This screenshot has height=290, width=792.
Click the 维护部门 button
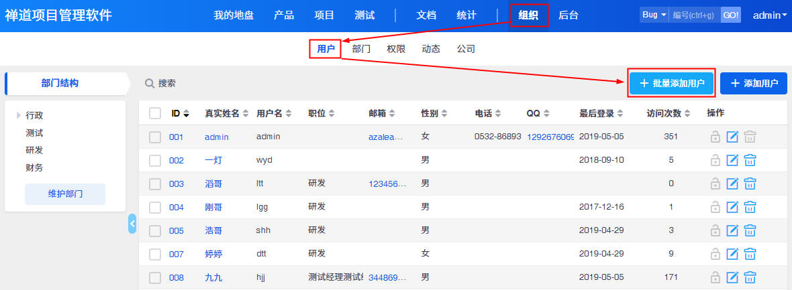coord(65,194)
